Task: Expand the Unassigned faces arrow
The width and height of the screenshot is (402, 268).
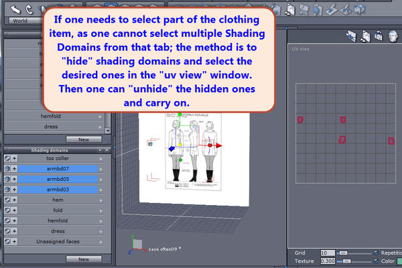Action: click(x=101, y=242)
